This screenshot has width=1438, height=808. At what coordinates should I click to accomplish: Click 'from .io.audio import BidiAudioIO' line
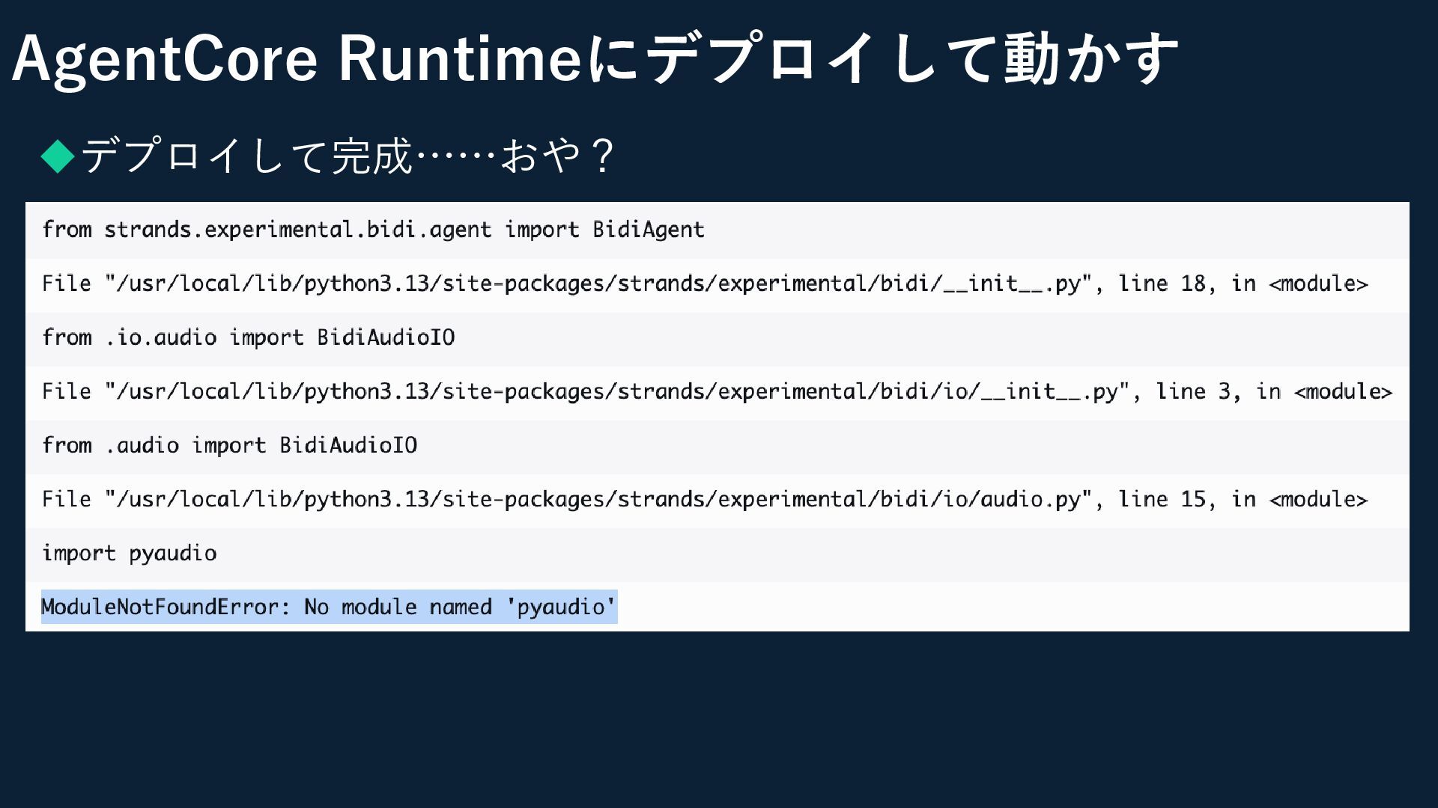(248, 338)
